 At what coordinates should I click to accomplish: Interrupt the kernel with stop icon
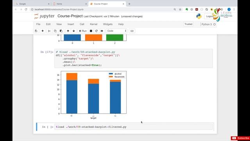point(91,31)
